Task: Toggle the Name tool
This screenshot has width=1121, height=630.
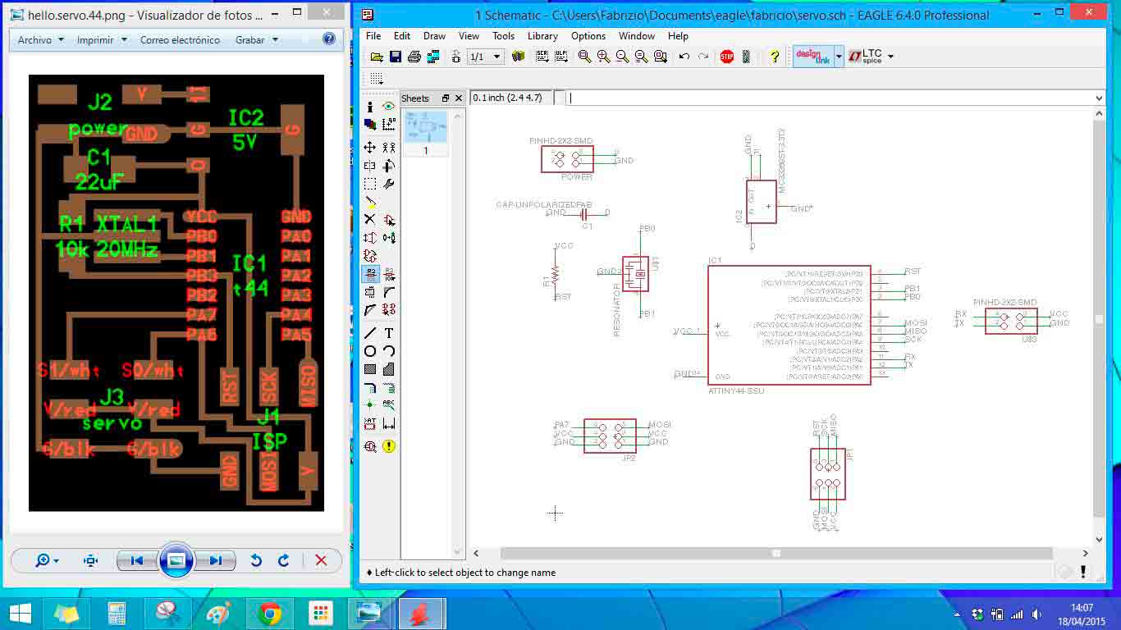Action: coord(370,273)
